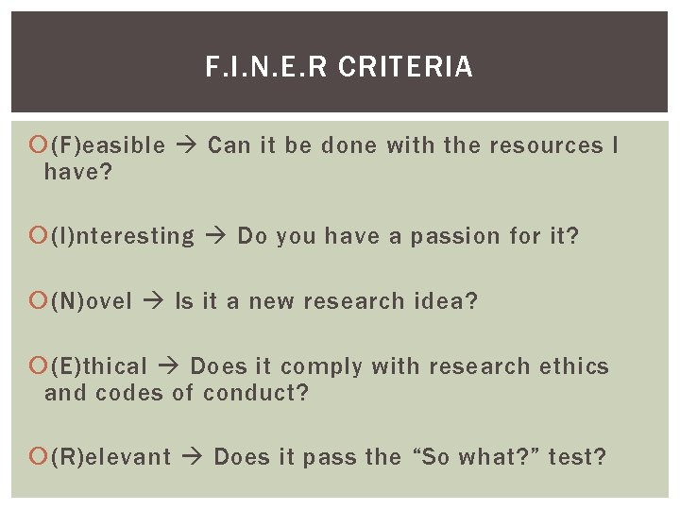
Task: Click the circle bullet beside (E)thical
Action: (38, 365)
